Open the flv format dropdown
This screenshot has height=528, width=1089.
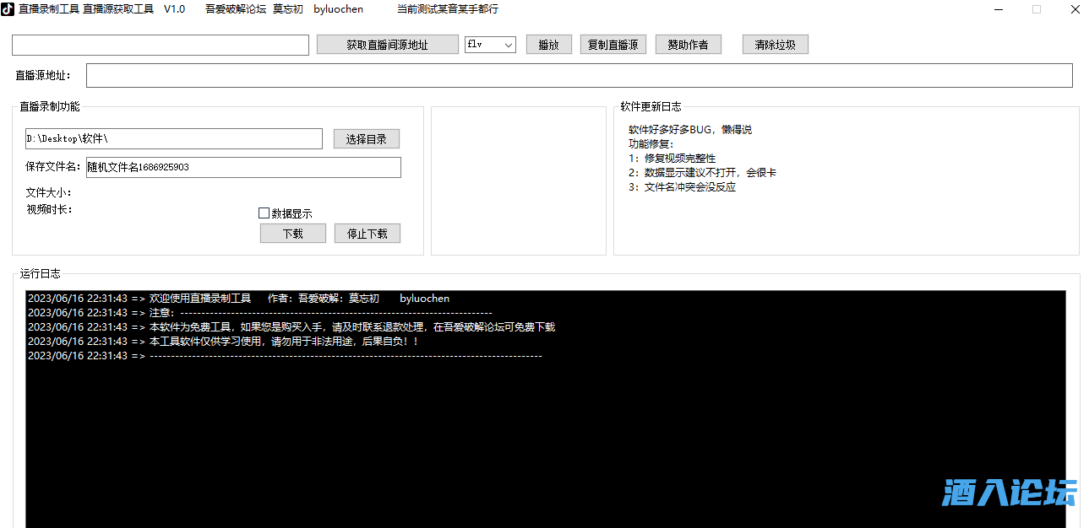[490, 45]
